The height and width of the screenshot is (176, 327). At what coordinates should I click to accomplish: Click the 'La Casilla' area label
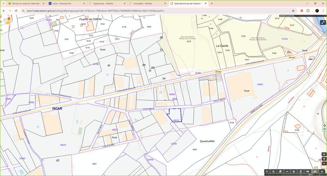pyautogui.click(x=222, y=46)
